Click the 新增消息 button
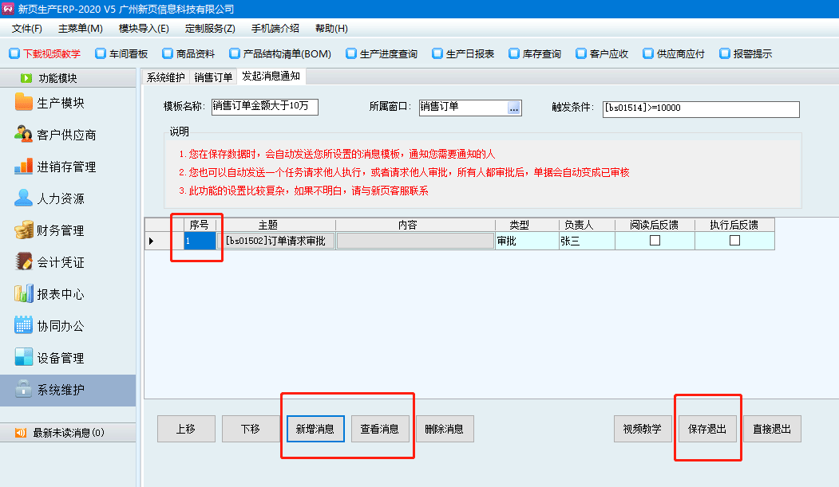Screen dimensions: 839x487 coord(315,429)
